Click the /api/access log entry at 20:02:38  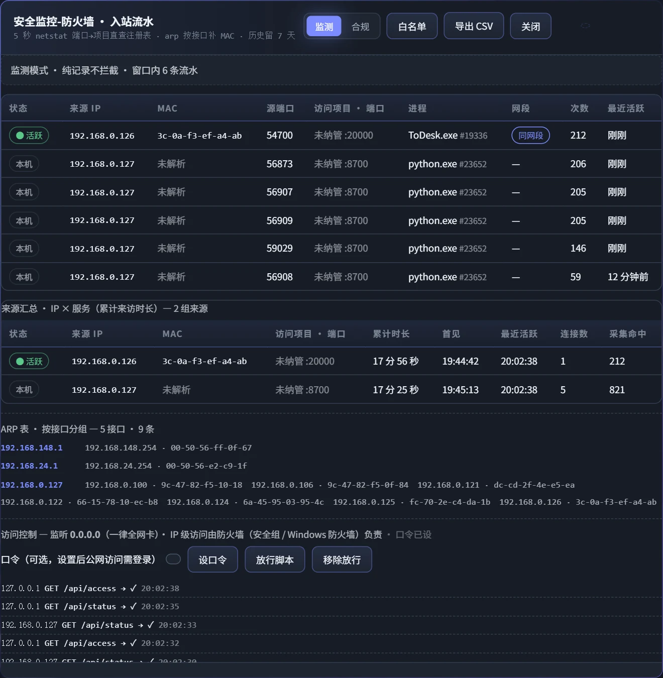90,588
